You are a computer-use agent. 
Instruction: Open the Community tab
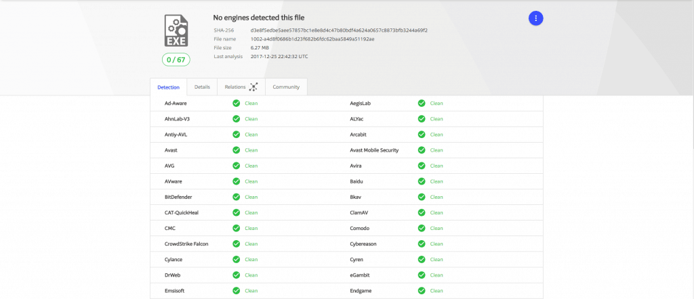286,87
